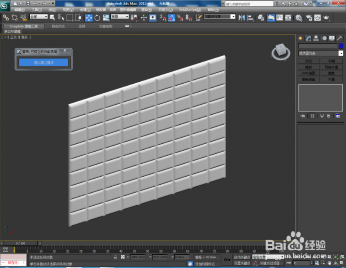Click the Unlink Selection broken-chain icon
This screenshot has width=346, height=268.
(14, 17)
